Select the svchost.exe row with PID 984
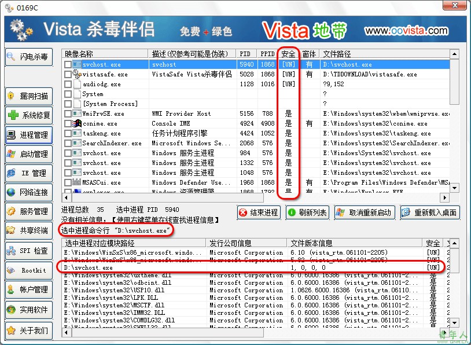471x345 pixels. 256,153
